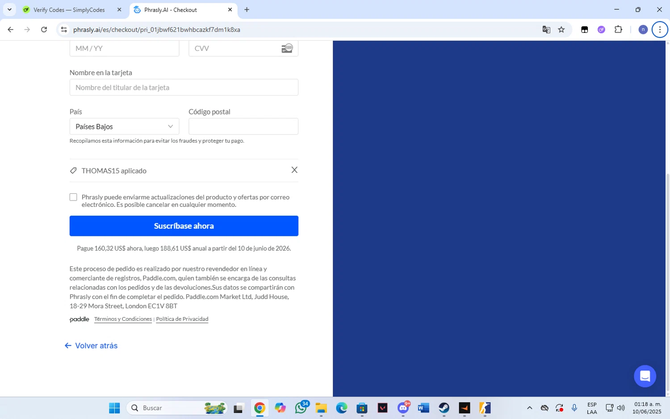Open Política de Privacidad link
The image size is (670, 419).
coord(182,319)
